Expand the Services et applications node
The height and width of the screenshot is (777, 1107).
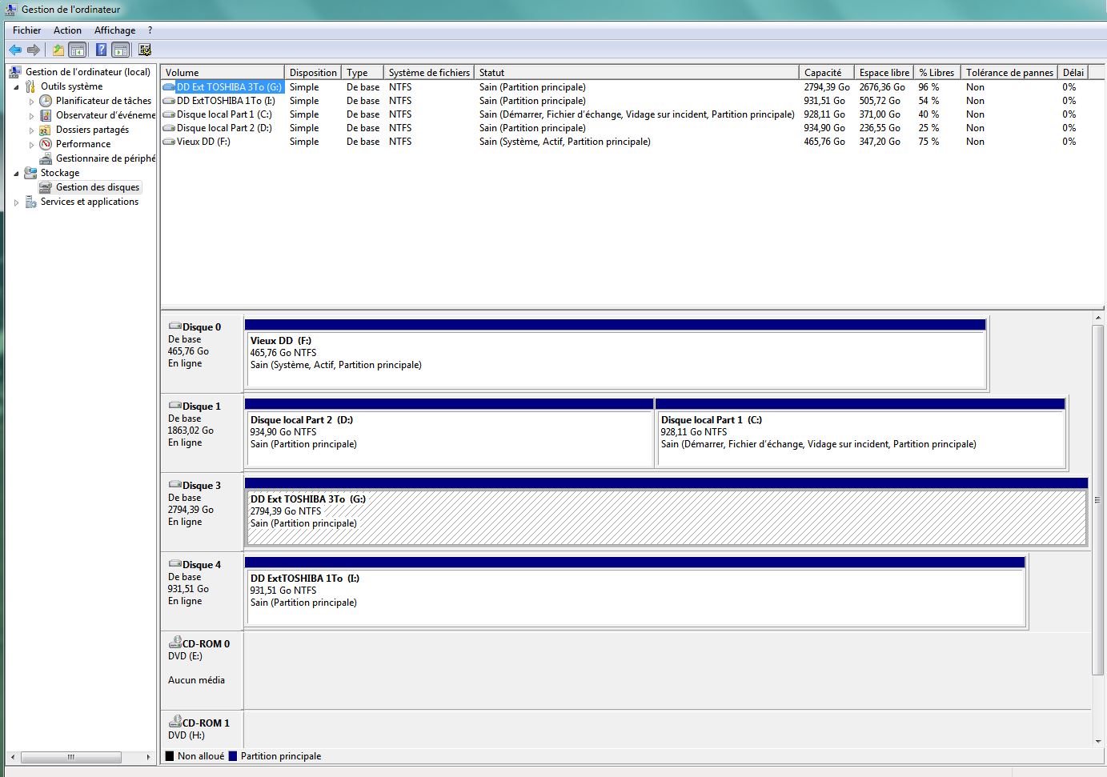(16, 202)
